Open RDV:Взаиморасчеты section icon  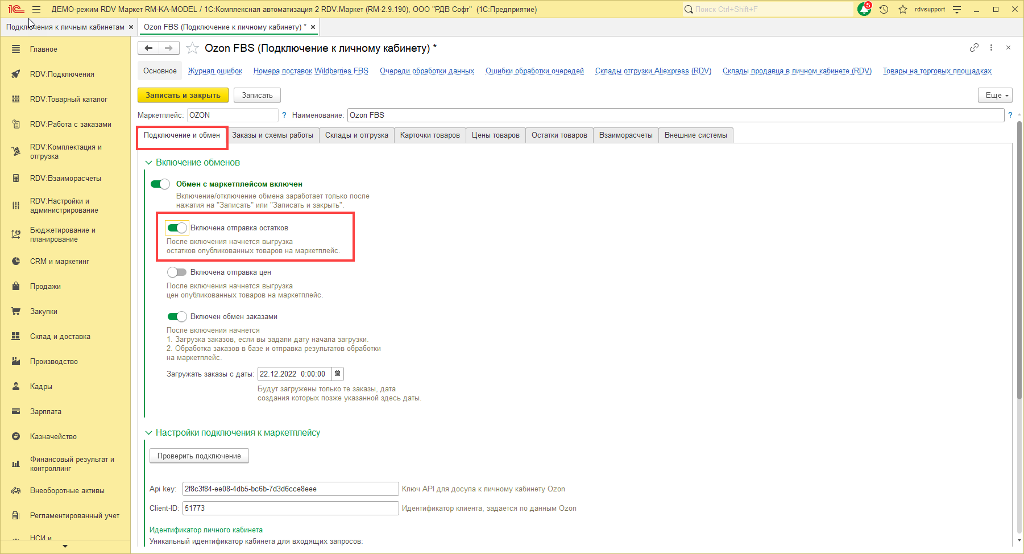[16, 178]
